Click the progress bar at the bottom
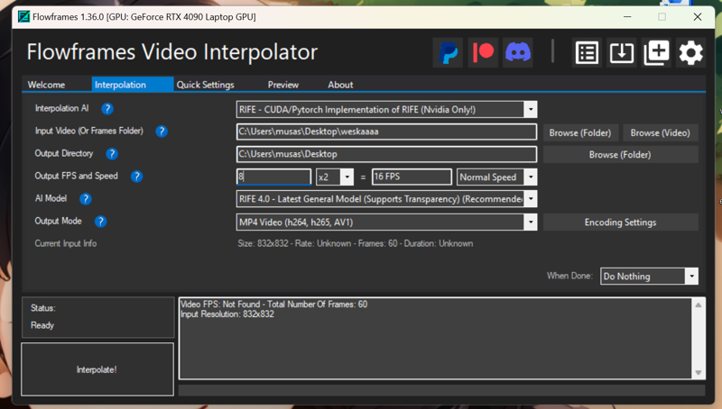The image size is (722, 409). pos(441,390)
